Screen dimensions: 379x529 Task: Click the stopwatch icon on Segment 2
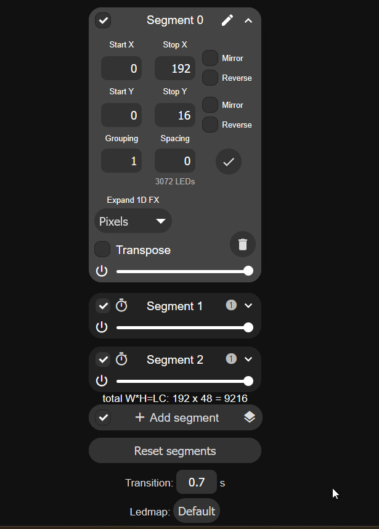(x=121, y=359)
